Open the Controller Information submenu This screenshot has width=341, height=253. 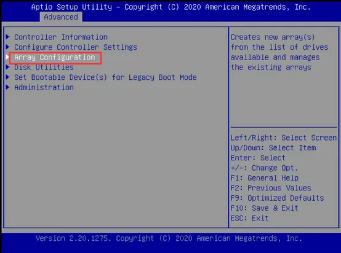tap(61, 37)
